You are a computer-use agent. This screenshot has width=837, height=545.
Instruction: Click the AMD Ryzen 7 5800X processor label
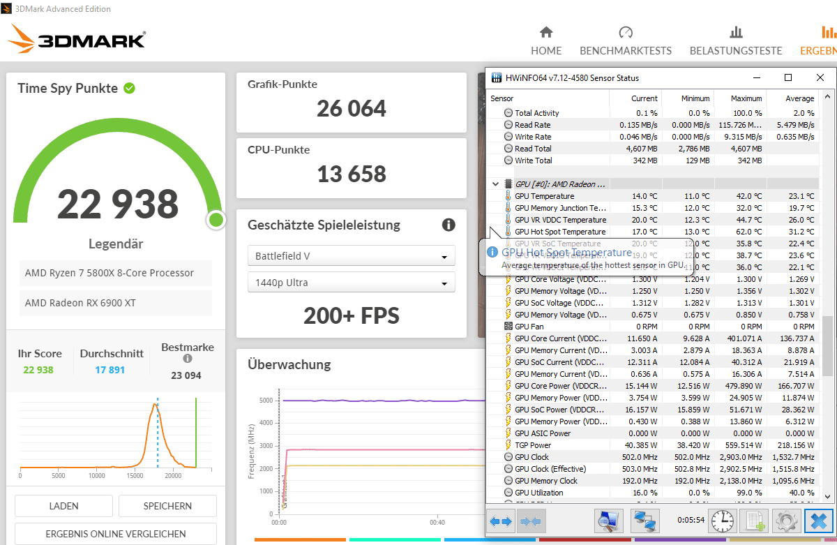click(110, 273)
